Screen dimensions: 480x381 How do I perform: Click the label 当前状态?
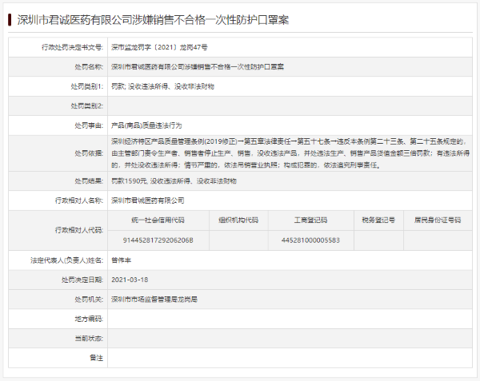point(89,339)
